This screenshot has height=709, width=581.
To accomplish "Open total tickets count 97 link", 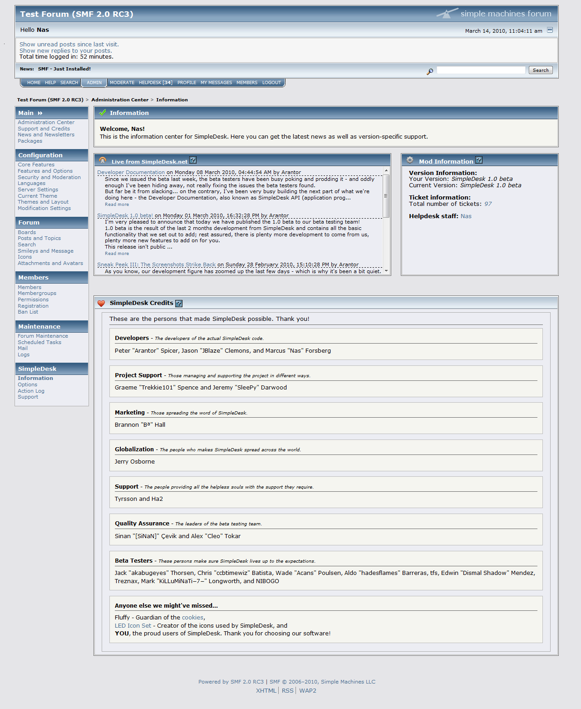I will [x=488, y=204].
